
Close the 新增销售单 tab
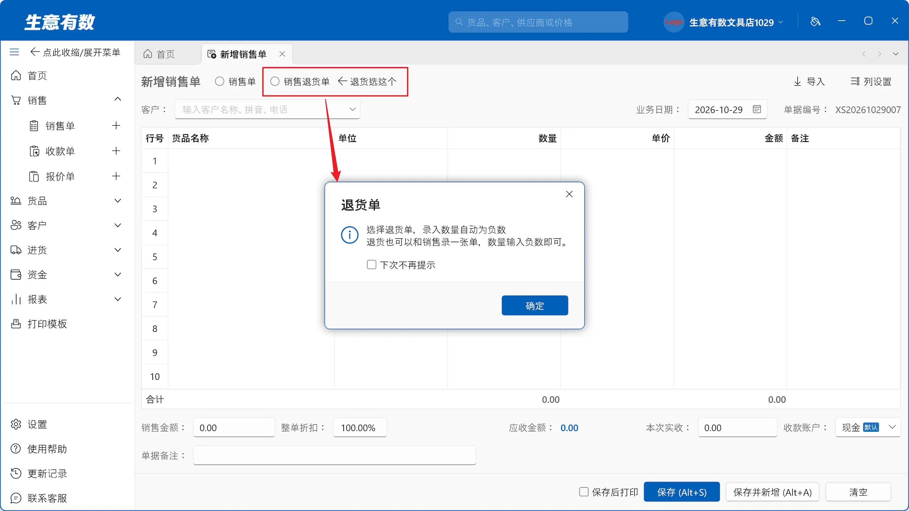click(282, 54)
